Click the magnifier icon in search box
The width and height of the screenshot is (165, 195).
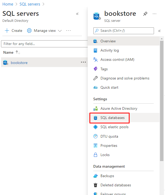click(97, 31)
